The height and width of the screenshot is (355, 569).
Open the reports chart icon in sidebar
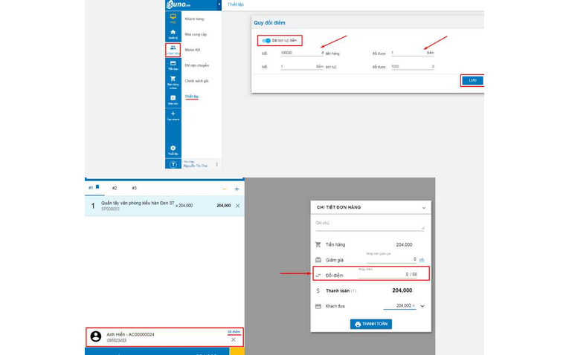click(173, 100)
